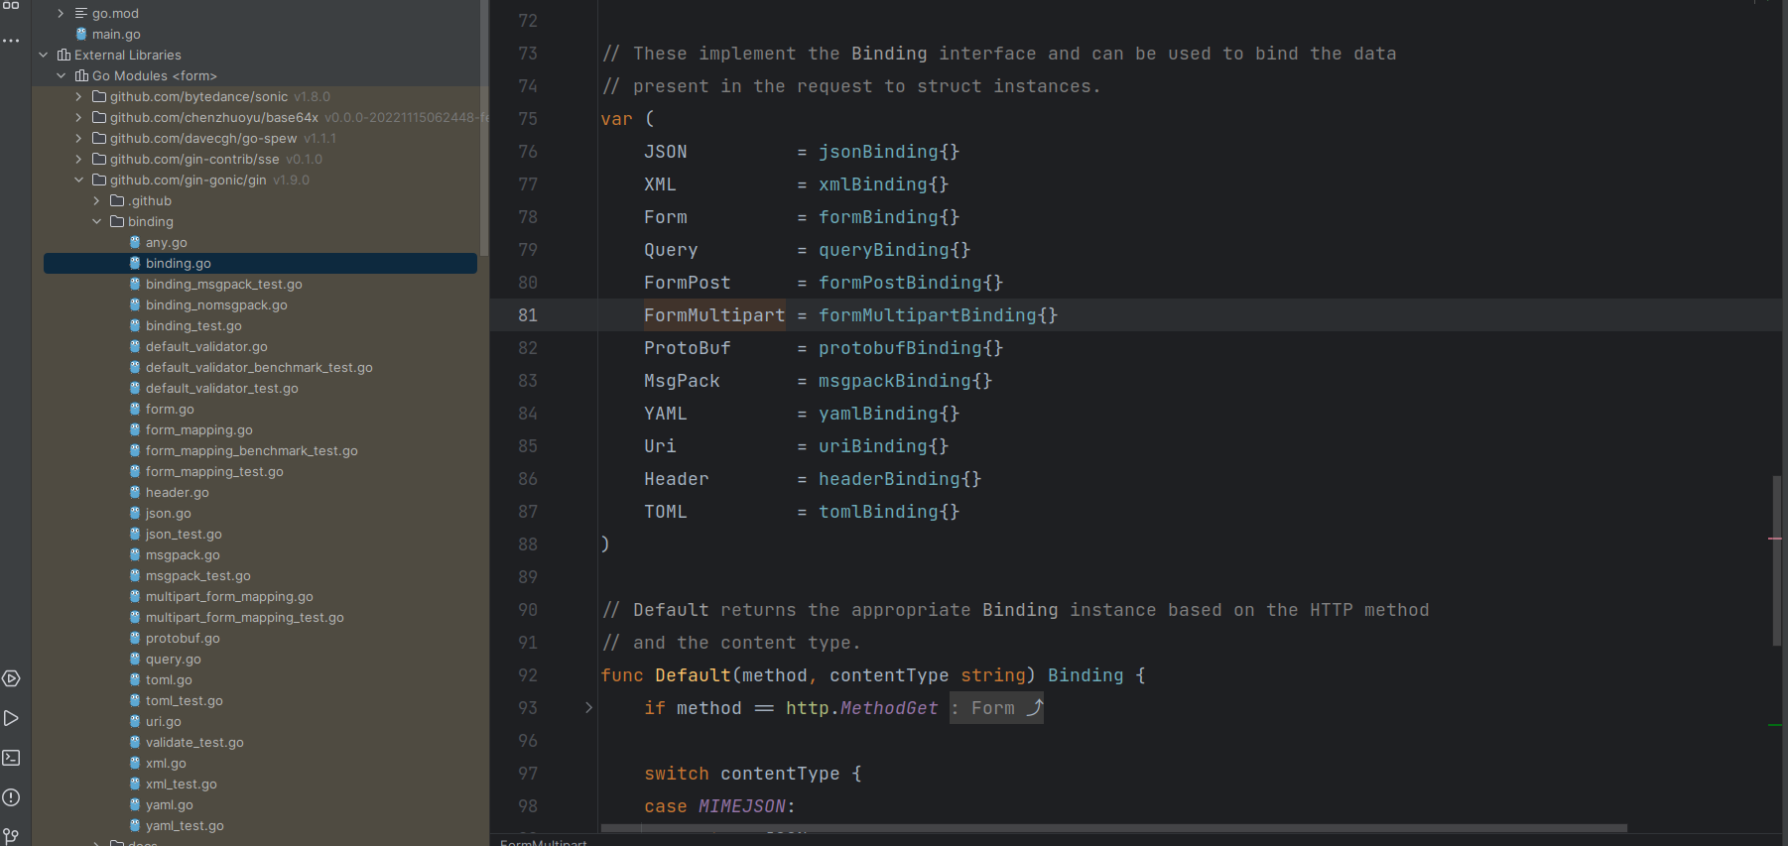Image resolution: width=1788 pixels, height=846 pixels.
Task: Open form.go file
Action: coord(170,409)
